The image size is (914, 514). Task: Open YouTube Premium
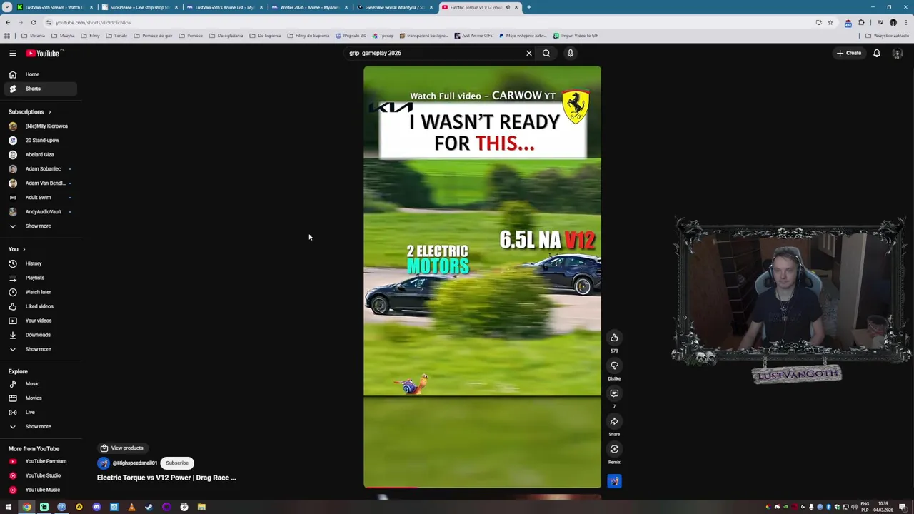tap(39, 461)
